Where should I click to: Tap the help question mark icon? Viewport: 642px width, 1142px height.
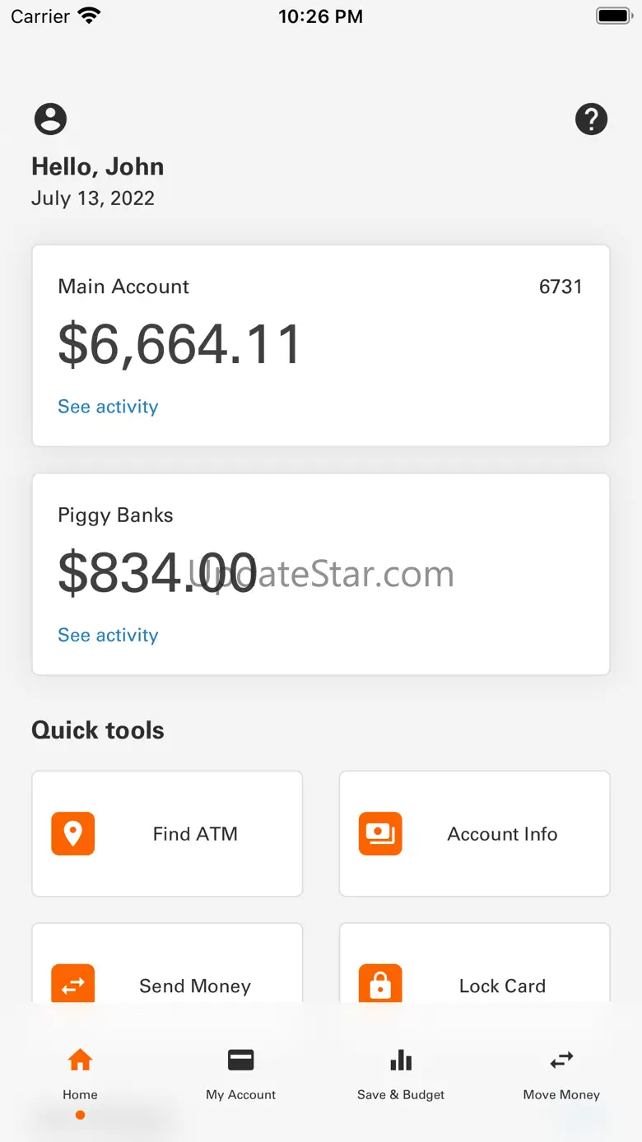click(x=591, y=119)
